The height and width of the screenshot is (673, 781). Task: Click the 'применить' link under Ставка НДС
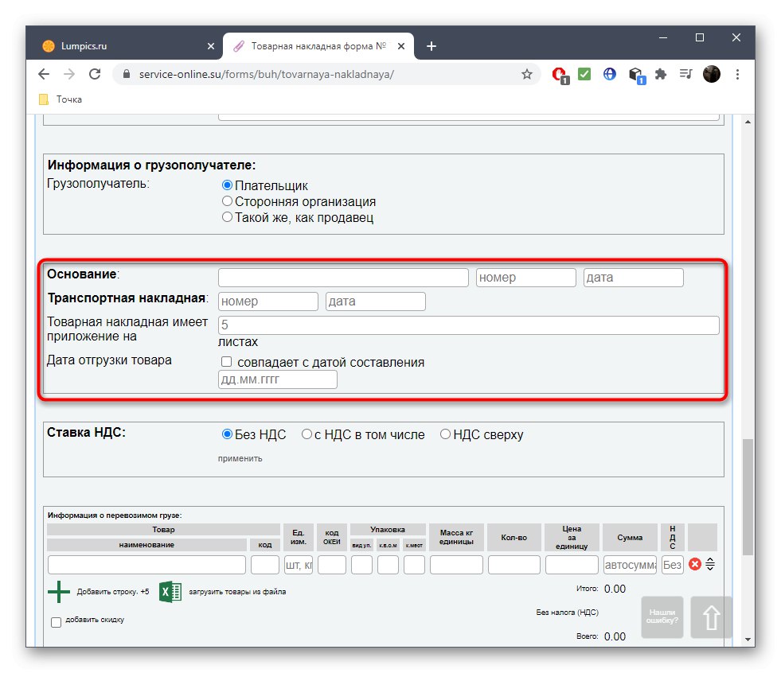[x=240, y=459]
